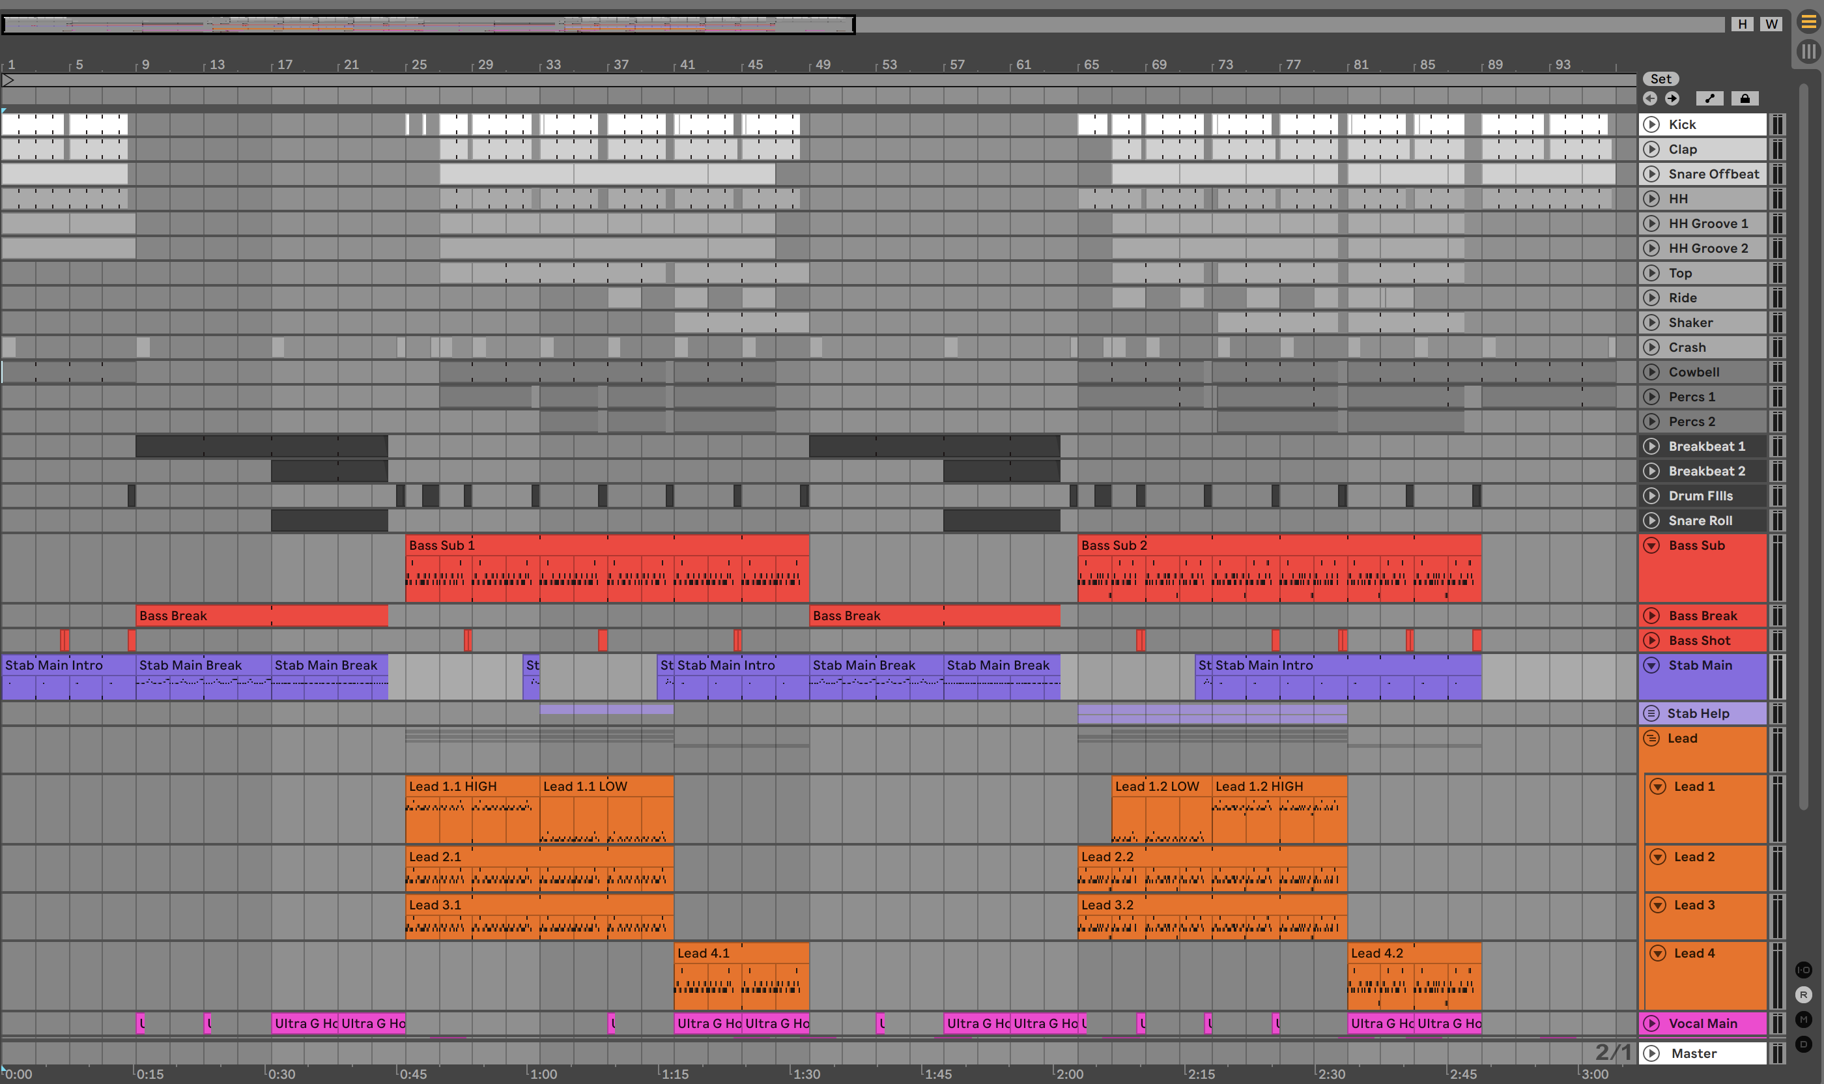The width and height of the screenshot is (1824, 1084).
Task: Click the Automation Mode toggle icon
Action: click(x=1709, y=98)
